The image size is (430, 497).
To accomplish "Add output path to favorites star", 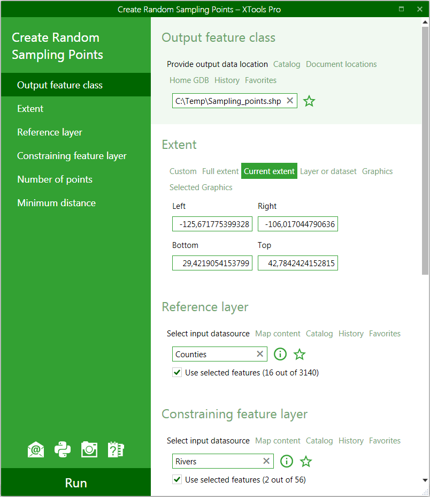I will tap(309, 101).
